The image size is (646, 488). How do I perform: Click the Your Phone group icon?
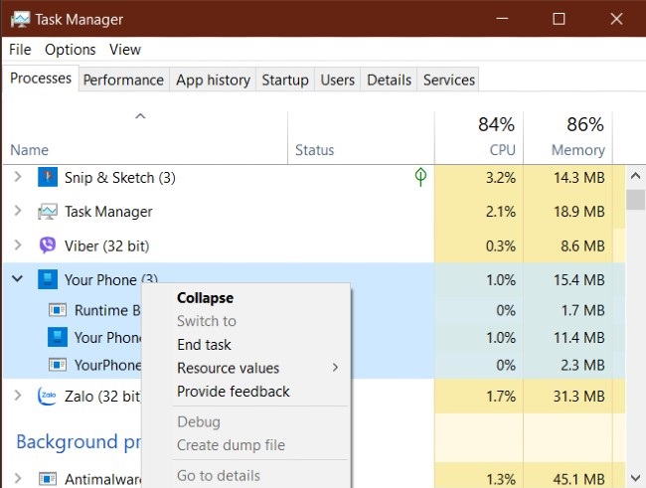48,279
